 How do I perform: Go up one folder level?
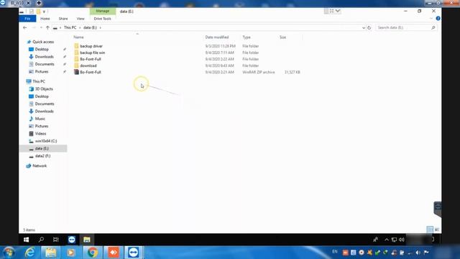[47, 27]
